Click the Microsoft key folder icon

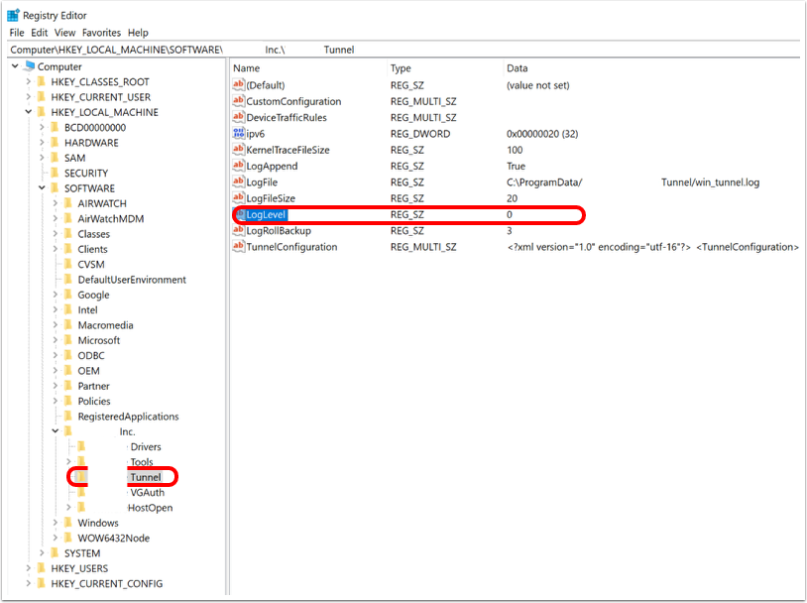coord(67,340)
